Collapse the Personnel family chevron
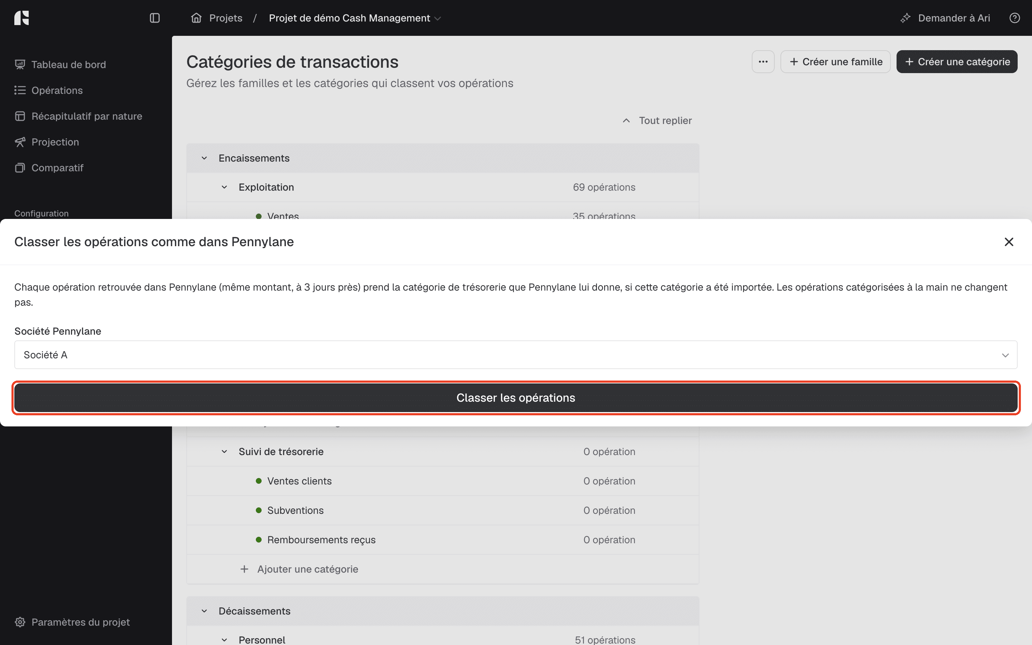Image resolution: width=1032 pixels, height=645 pixels. point(224,640)
